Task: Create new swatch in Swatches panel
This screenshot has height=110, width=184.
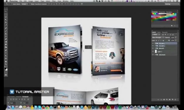Action: click(x=172, y=26)
